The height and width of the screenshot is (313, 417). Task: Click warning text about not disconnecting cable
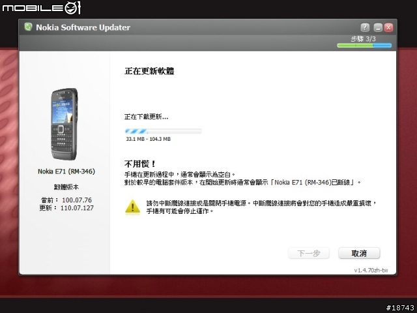pyautogui.click(x=261, y=207)
